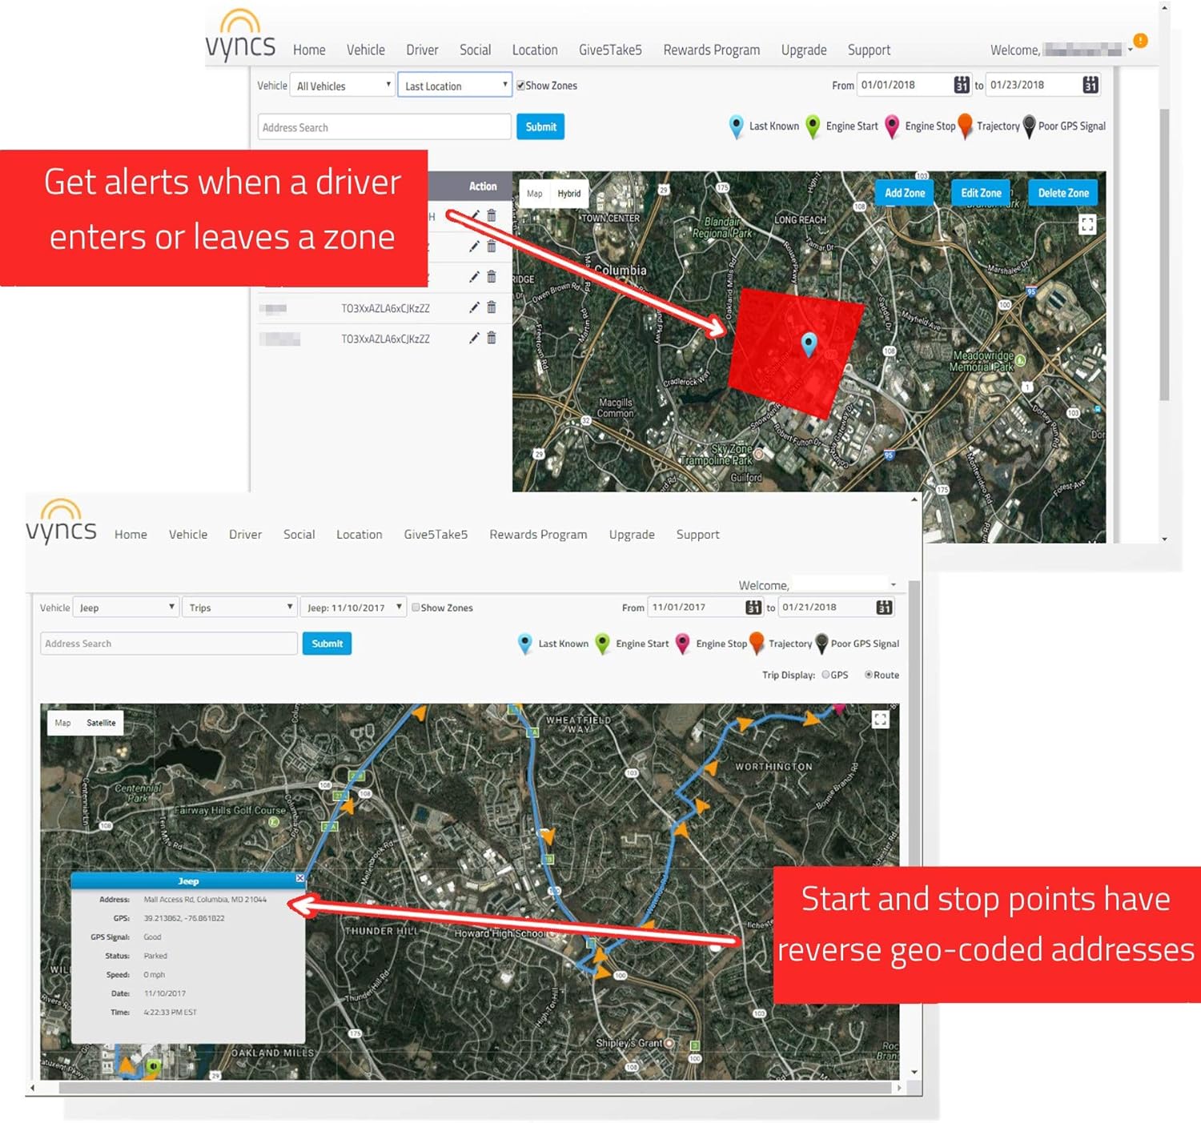Uncheck the checked Show Zones checkbox

(x=520, y=86)
